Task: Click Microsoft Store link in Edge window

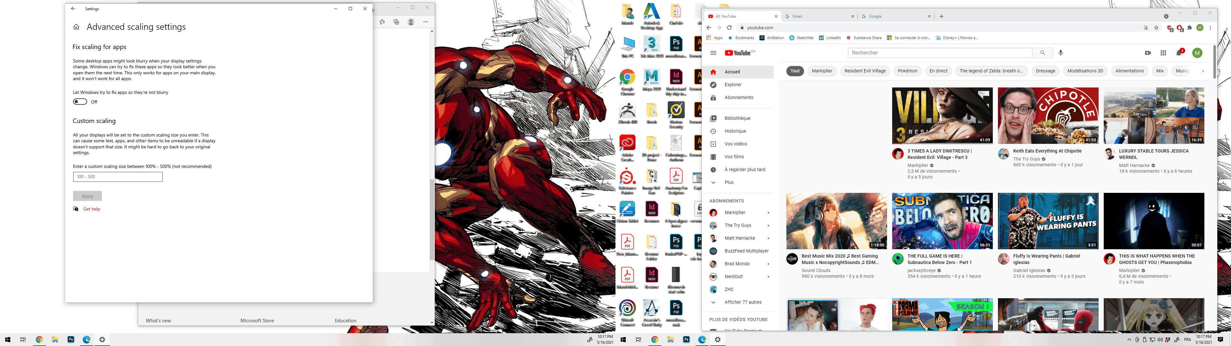Action: [x=257, y=321]
